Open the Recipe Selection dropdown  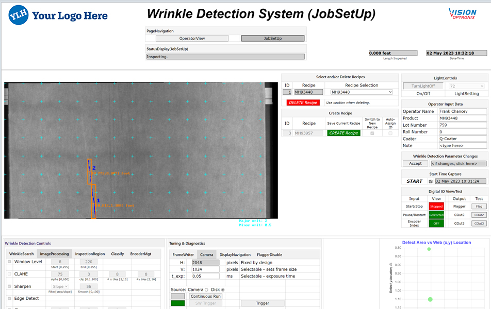pos(361,92)
